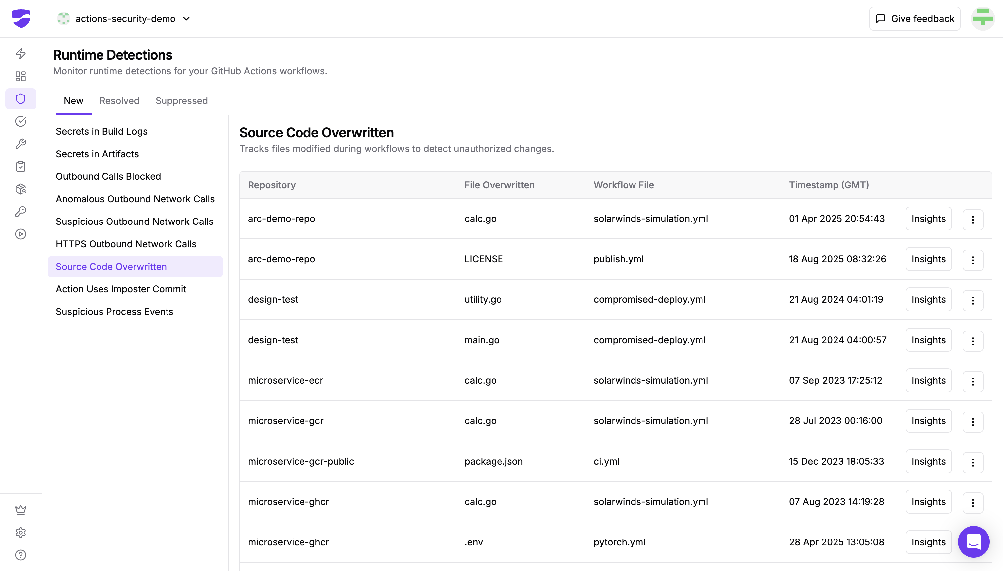The image size is (1003, 571).
Task: Open the crown icon in sidebar
Action: (20, 509)
